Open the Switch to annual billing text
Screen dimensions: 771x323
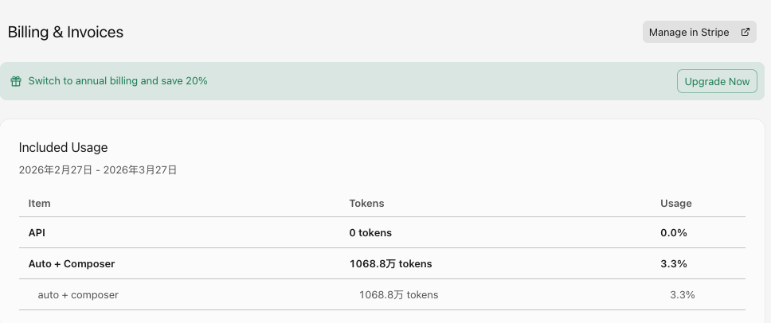point(118,81)
